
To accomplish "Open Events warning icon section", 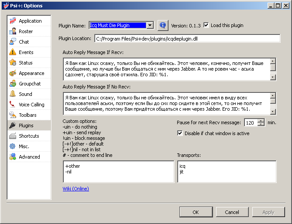I will [13, 52].
